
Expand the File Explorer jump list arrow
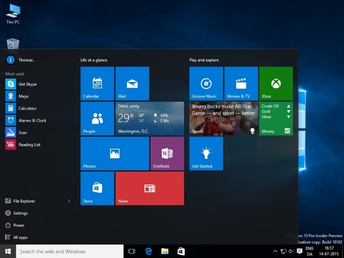point(69,201)
